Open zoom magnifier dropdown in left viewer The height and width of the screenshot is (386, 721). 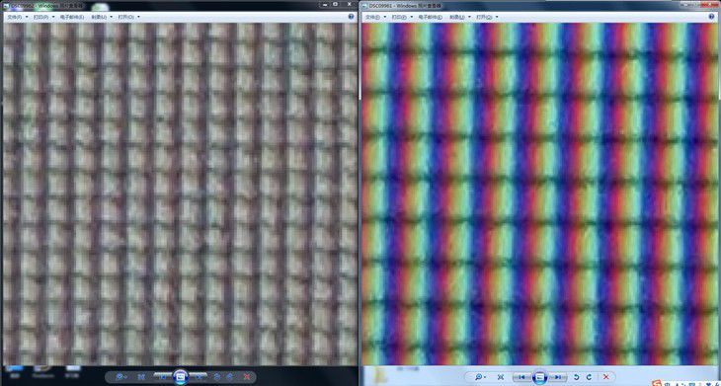pyautogui.click(x=121, y=377)
